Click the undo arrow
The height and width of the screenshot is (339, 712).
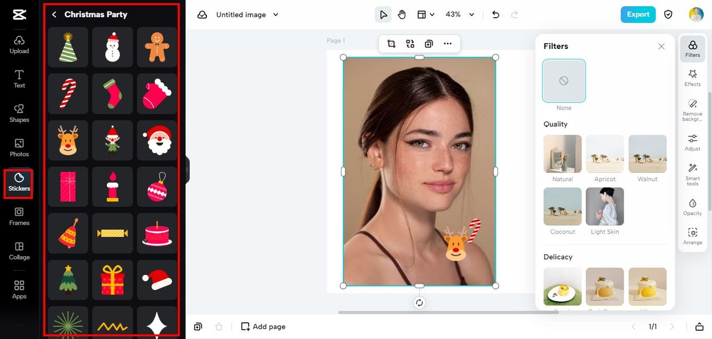[x=496, y=14]
